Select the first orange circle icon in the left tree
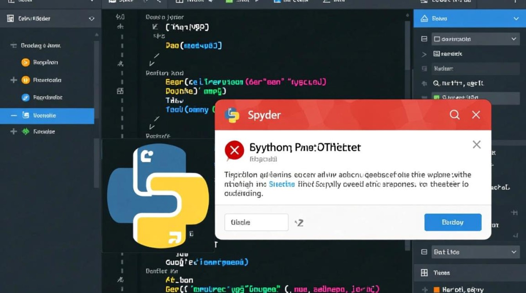Image resolution: width=526 pixels, height=293 pixels. pyautogui.click(x=25, y=62)
